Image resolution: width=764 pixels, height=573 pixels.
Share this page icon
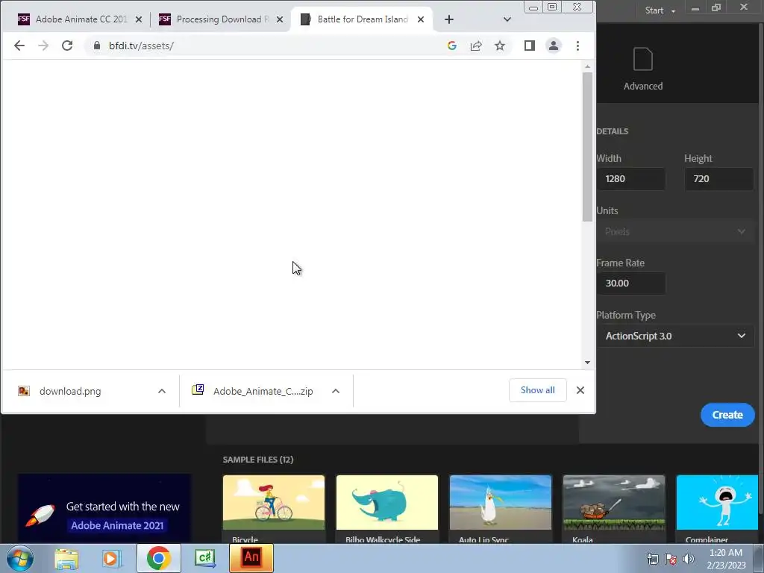point(476,46)
